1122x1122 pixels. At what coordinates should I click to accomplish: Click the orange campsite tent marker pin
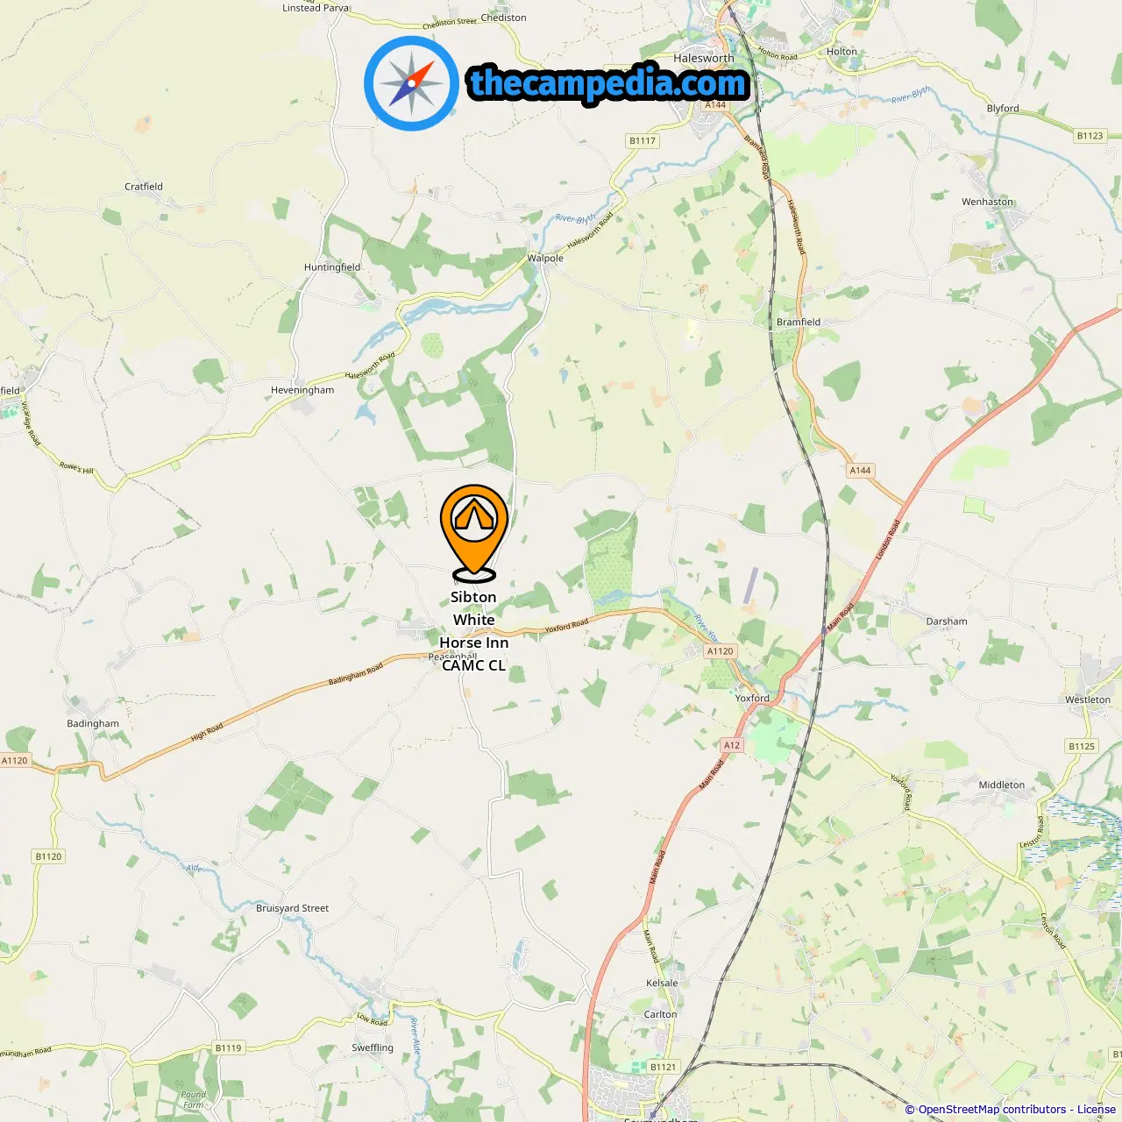(474, 533)
